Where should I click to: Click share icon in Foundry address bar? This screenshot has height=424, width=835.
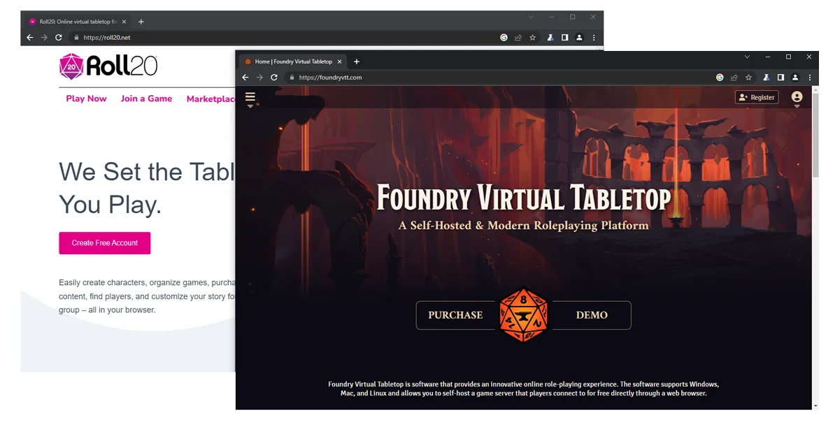(x=734, y=78)
